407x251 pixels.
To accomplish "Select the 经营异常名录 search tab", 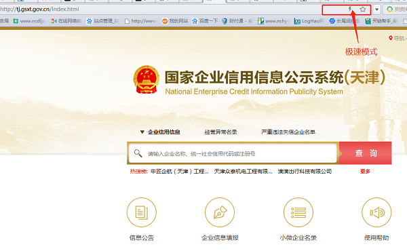I will [x=220, y=132].
